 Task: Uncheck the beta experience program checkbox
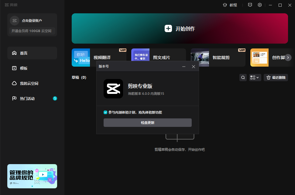[105, 112]
